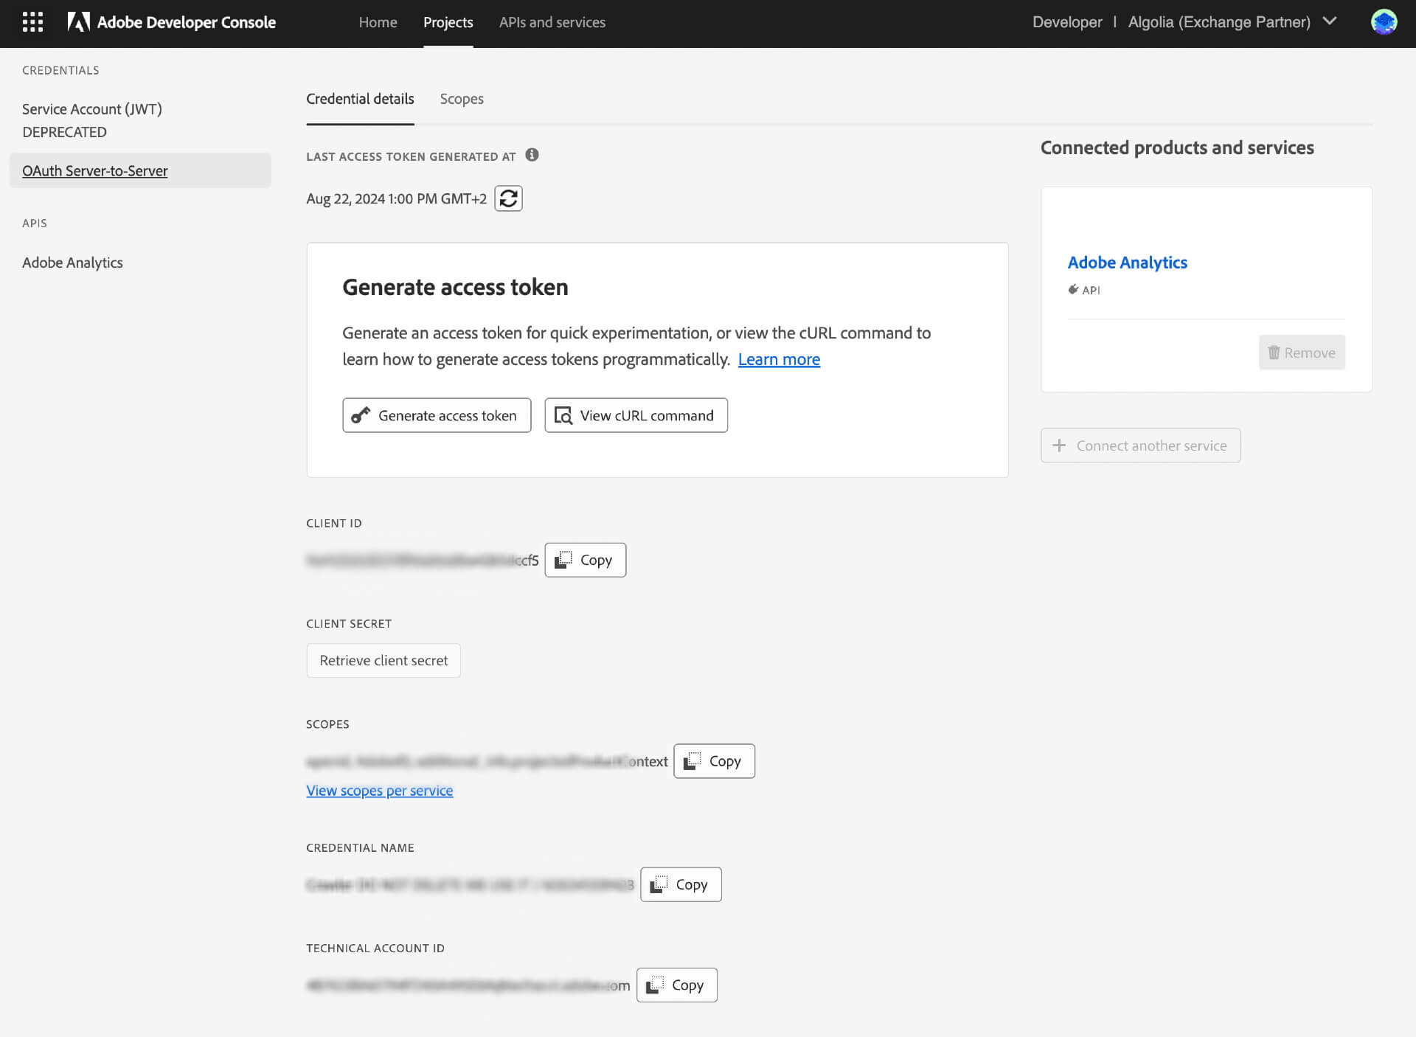Viewport: 1416px width, 1037px height.
Task: Open your profile avatar menu
Action: click(x=1385, y=22)
